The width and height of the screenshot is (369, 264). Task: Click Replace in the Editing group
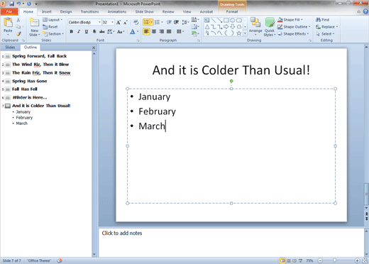click(326, 27)
